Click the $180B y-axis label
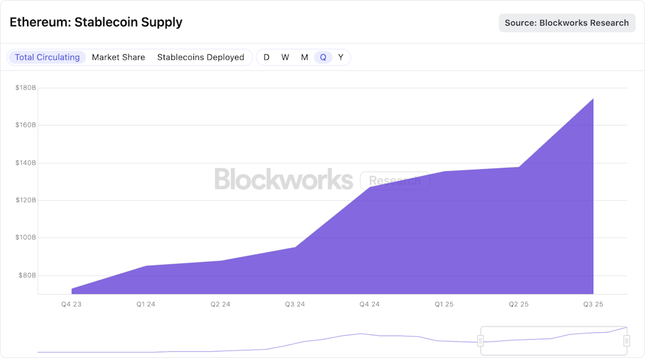The width and height of the screenshot is (645, 358). [x=26, y=87]
